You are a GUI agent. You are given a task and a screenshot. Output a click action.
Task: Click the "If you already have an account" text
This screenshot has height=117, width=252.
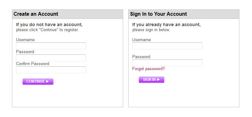(166, 25)
